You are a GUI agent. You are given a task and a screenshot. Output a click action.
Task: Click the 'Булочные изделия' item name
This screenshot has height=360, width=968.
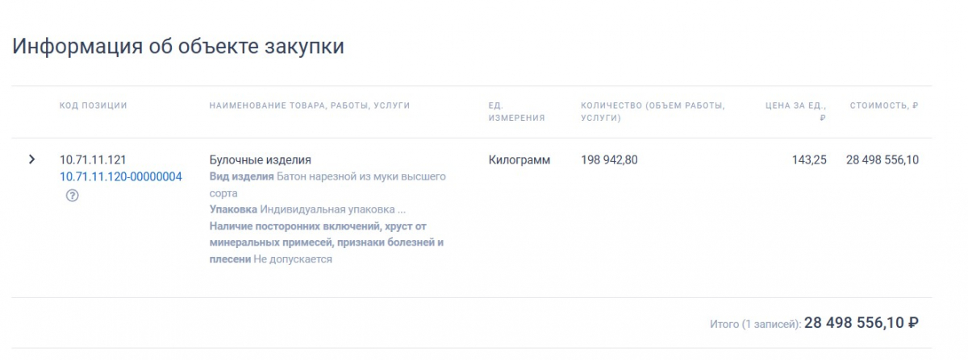coord(260,159)
